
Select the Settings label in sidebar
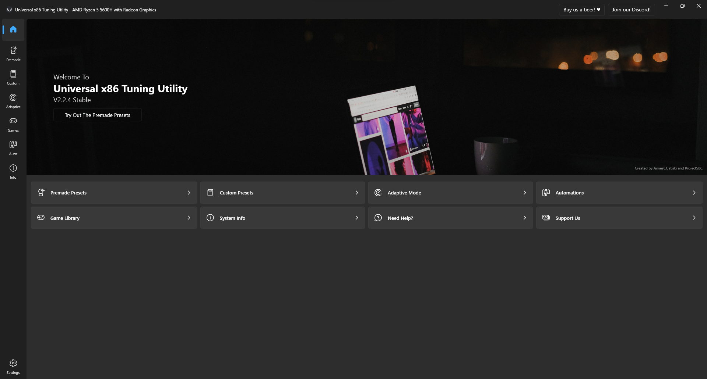(x=13, y=373)
